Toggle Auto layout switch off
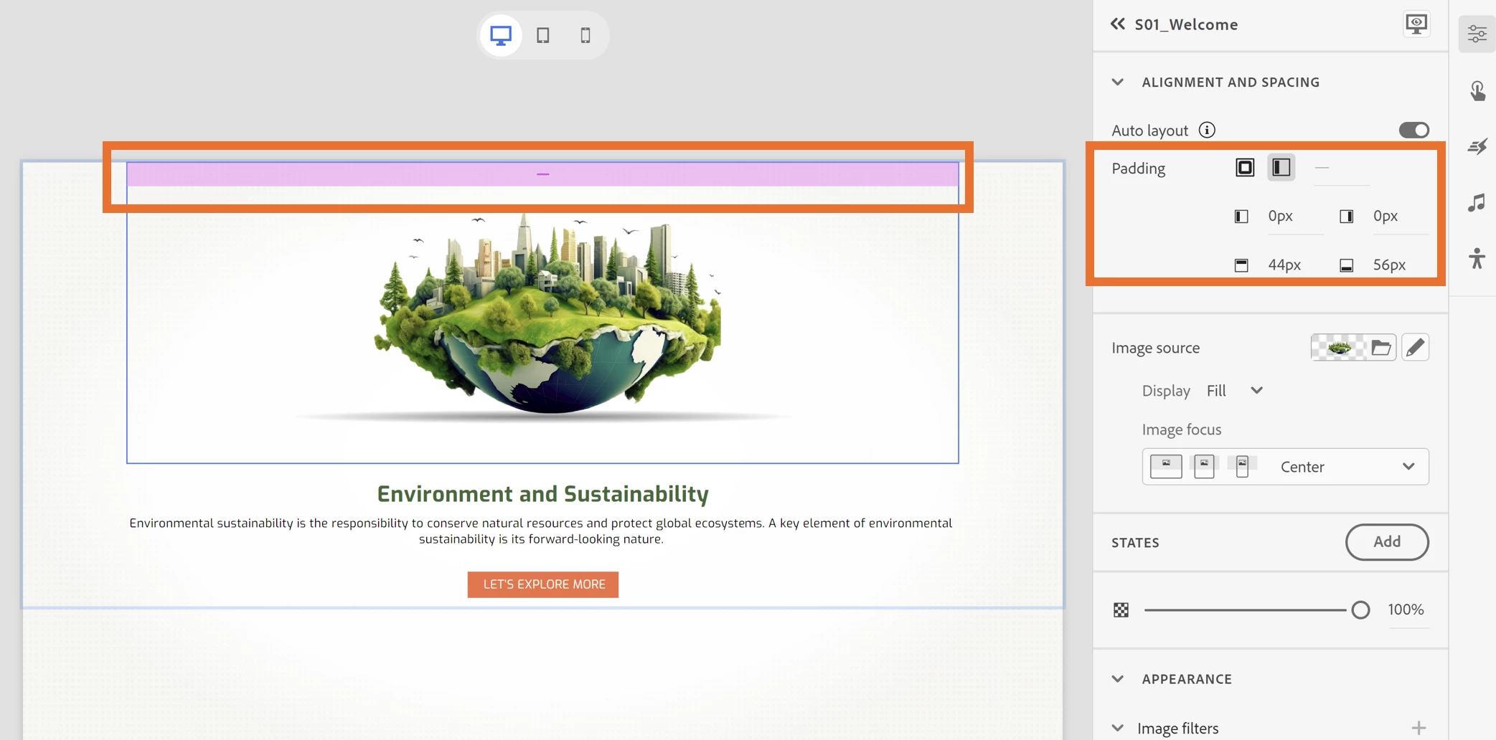 (1413, 130)
